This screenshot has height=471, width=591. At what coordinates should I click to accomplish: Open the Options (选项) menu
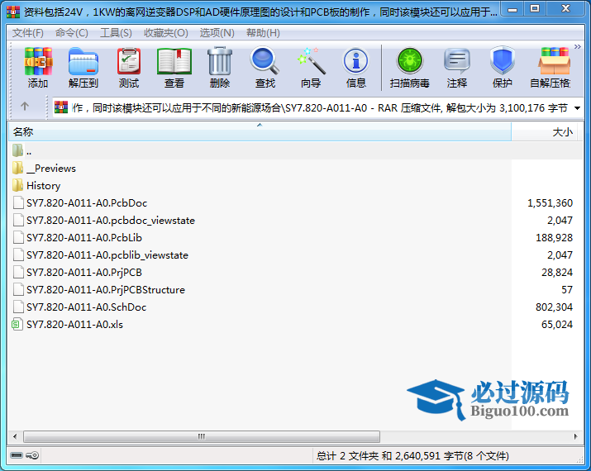[x=217, y=33]
